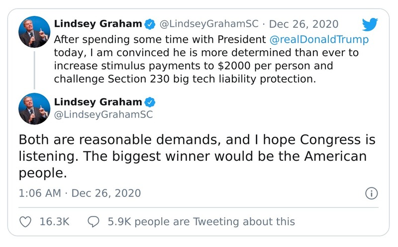The image size is (398, 247).
Task: Click the verified badge in the lower tweet
Action: click(149, 102)
